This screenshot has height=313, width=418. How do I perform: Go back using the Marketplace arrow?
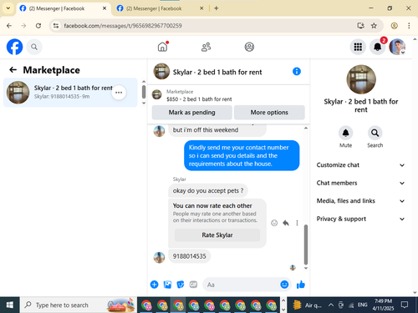click(13, 70)
